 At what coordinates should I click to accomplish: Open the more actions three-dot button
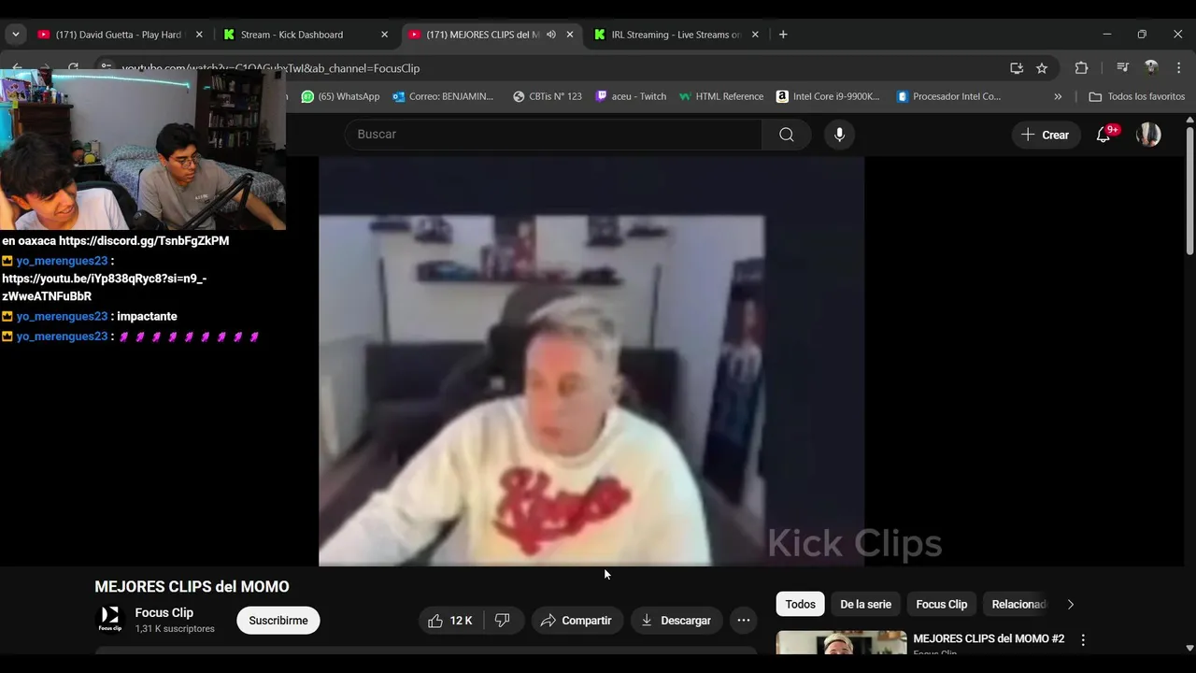coord(744,621)
